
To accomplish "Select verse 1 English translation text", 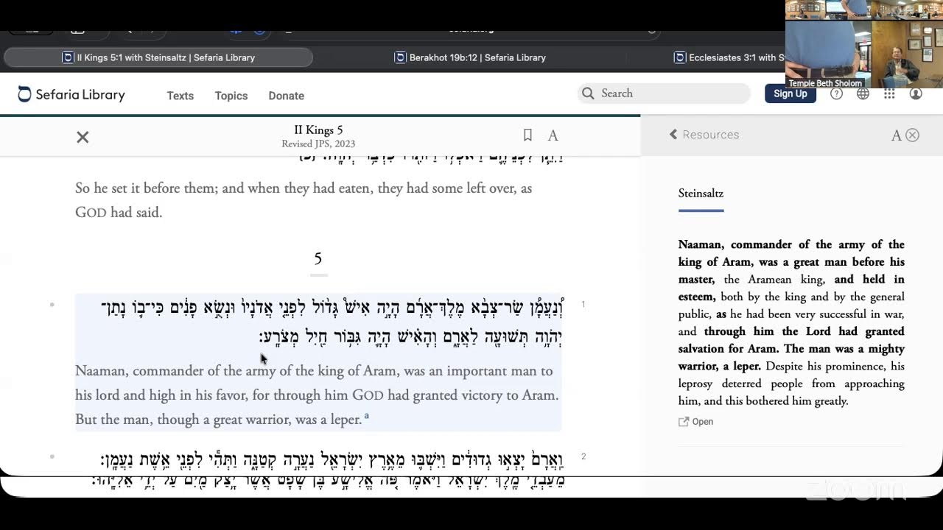I will tap(317, 395).
